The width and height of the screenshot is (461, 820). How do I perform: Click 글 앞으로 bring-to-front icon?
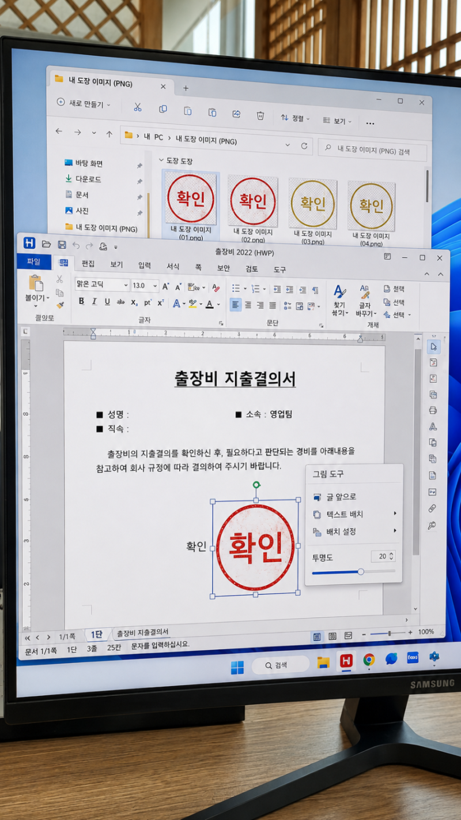[x=317, y=497]
